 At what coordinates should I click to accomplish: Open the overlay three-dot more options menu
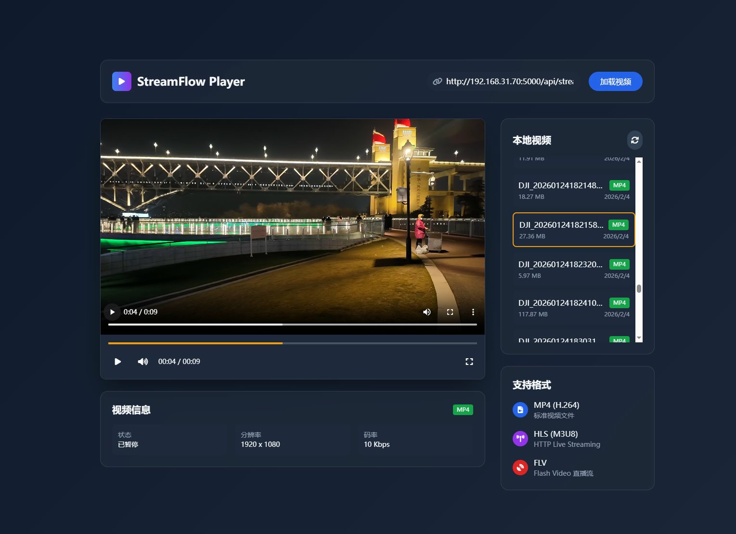(x=473, y=312)
